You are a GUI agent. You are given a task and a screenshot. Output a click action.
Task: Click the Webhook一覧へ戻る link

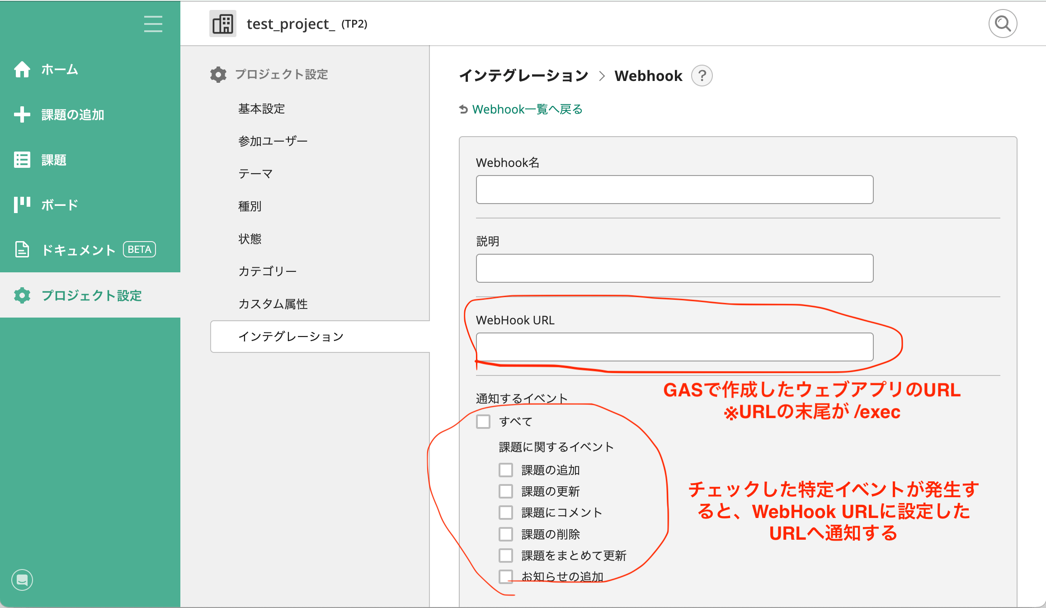tap(527, 109)
